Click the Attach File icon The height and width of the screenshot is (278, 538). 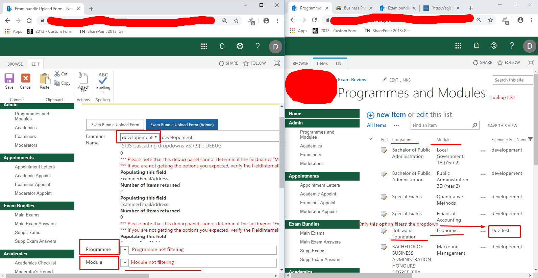(83, 78)
